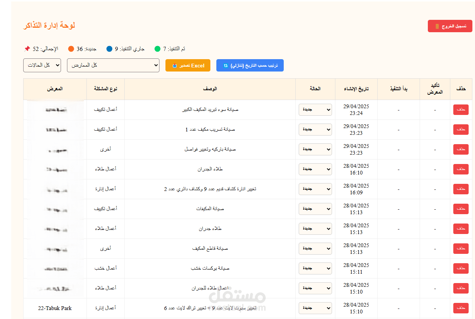Viewport: 475px width, 319px height.
Task: Click the red pin icon beside الإجمالي: 52
Action: point(27,49)
